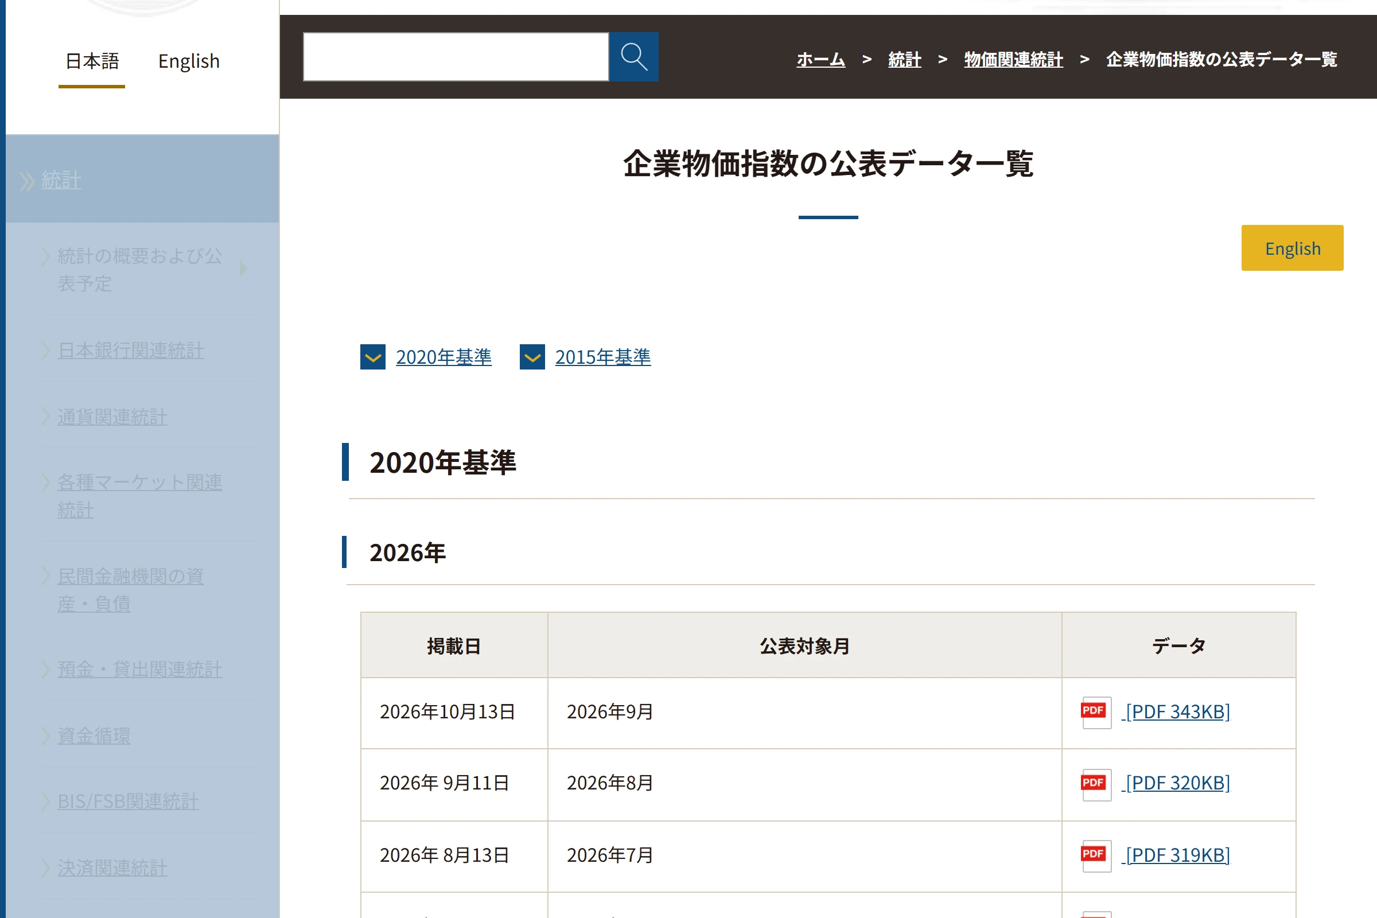Expand submenu arrow for 統計の概要および公表予定
This screenshot has width=1377, height=918.
(x=243, y=269)
